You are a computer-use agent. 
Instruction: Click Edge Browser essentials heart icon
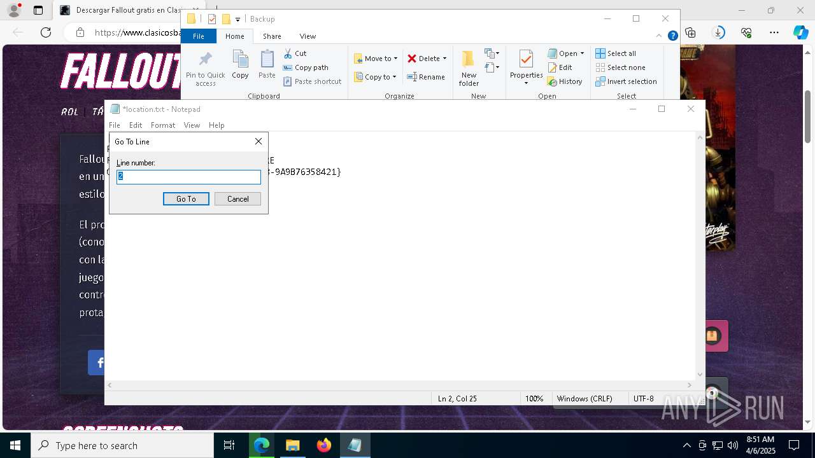[746, 32]
